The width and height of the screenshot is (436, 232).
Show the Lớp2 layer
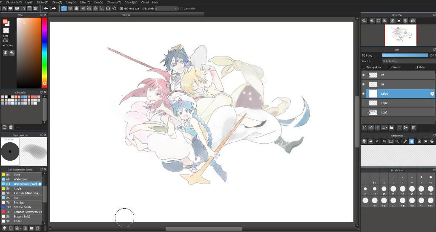[x=364, y=103]
